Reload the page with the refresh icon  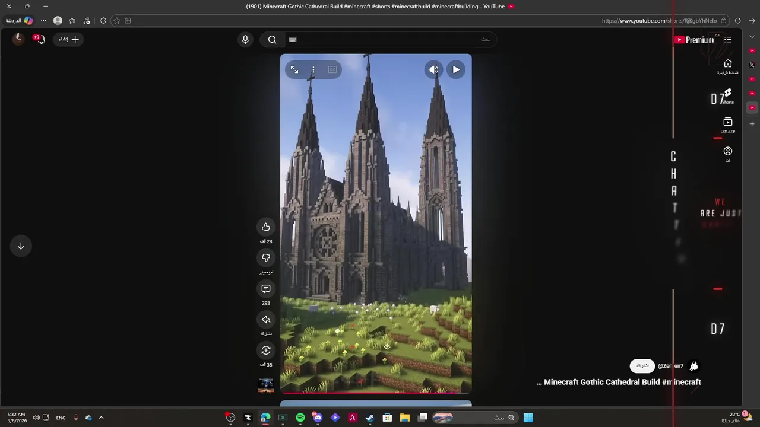737,21
